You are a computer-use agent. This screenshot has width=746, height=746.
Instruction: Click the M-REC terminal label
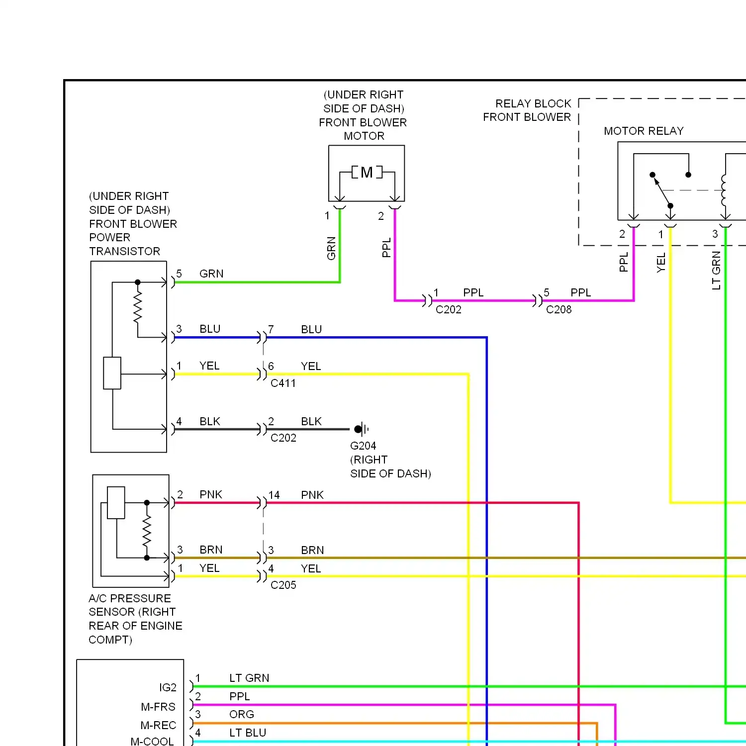[158, 725]
